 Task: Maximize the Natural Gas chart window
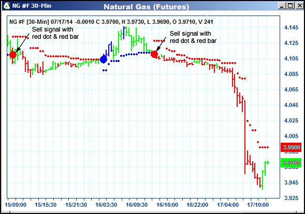click(290, 6)
